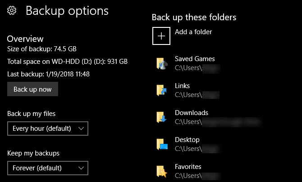Select the Saved Games folder name
This screenshot has height=182, width=302.
coord(195,59)
